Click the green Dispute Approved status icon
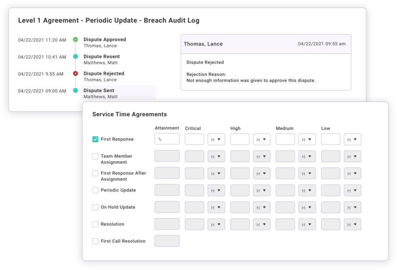Screen dimensions: 397x270 75,39
